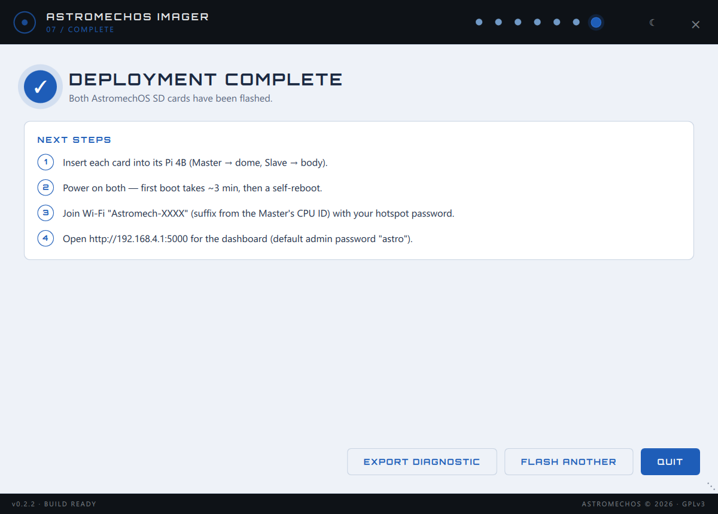Click the Next Steps heading
The image size is (718, 514).
[x=74, y=140]
